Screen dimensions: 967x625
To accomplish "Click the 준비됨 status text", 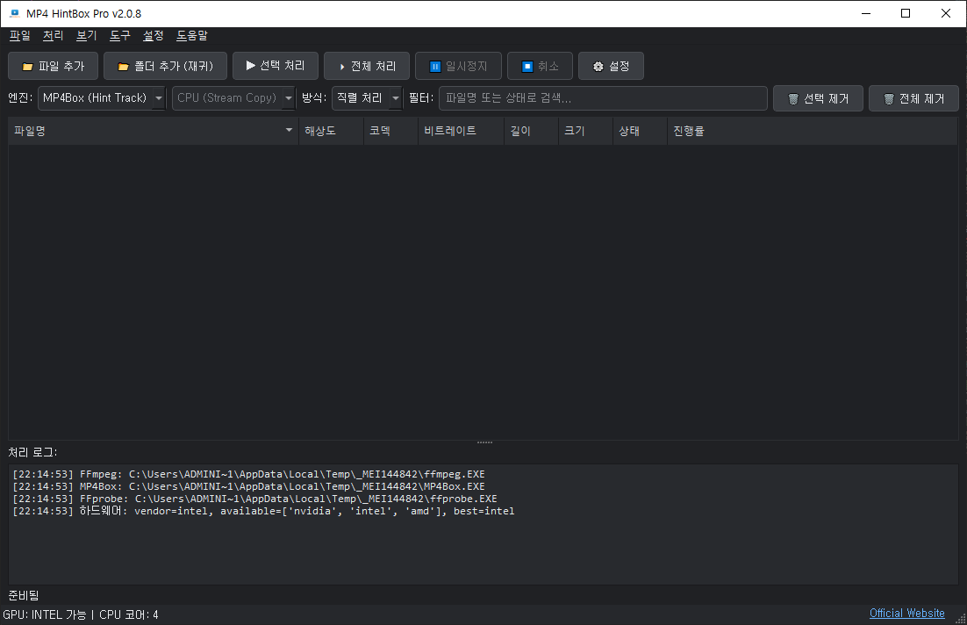I will 24,595.
